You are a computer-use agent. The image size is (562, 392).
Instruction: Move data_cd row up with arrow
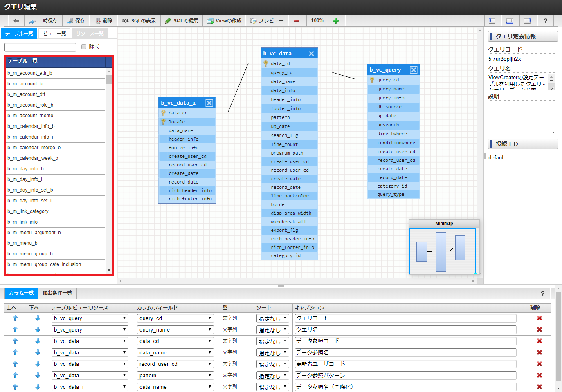pos(15,341)
